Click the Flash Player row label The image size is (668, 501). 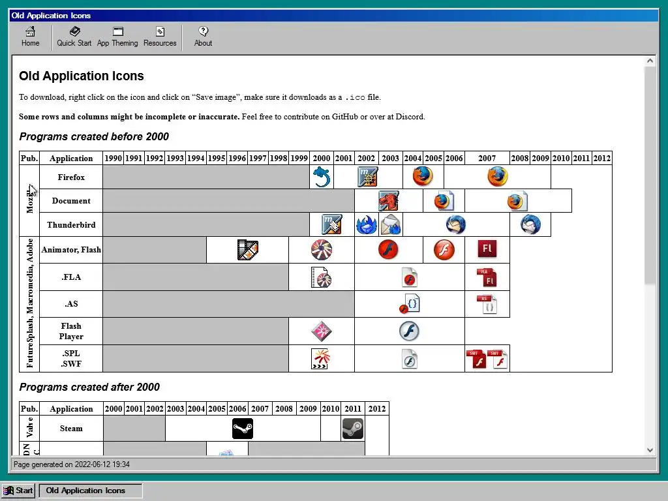coord(71,331)
